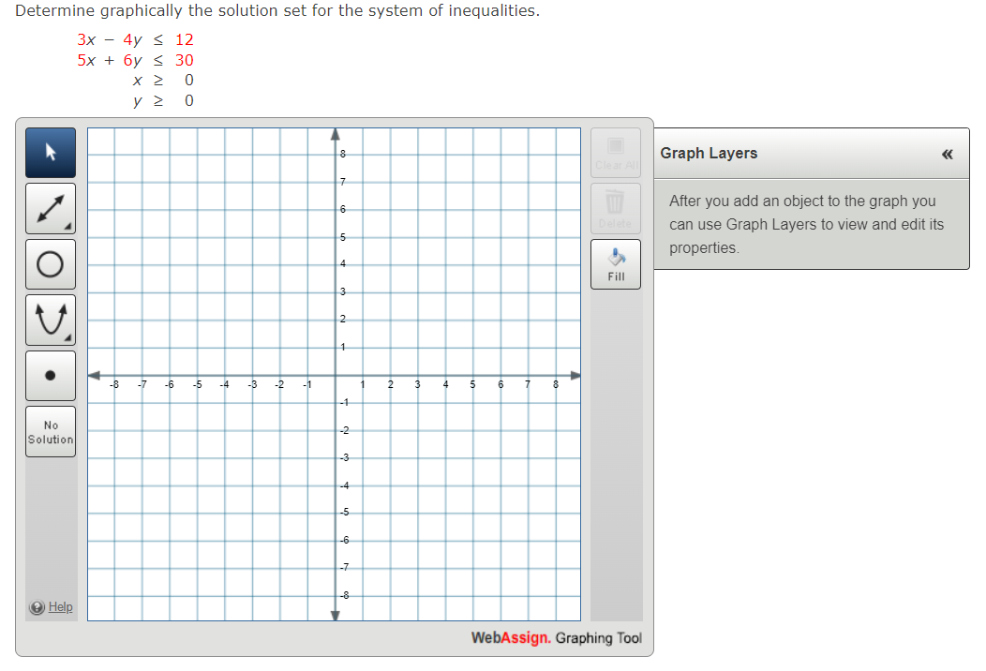Select the circle drawing tool
Viewport: 986px width, 671px height.
coord(50,263)
